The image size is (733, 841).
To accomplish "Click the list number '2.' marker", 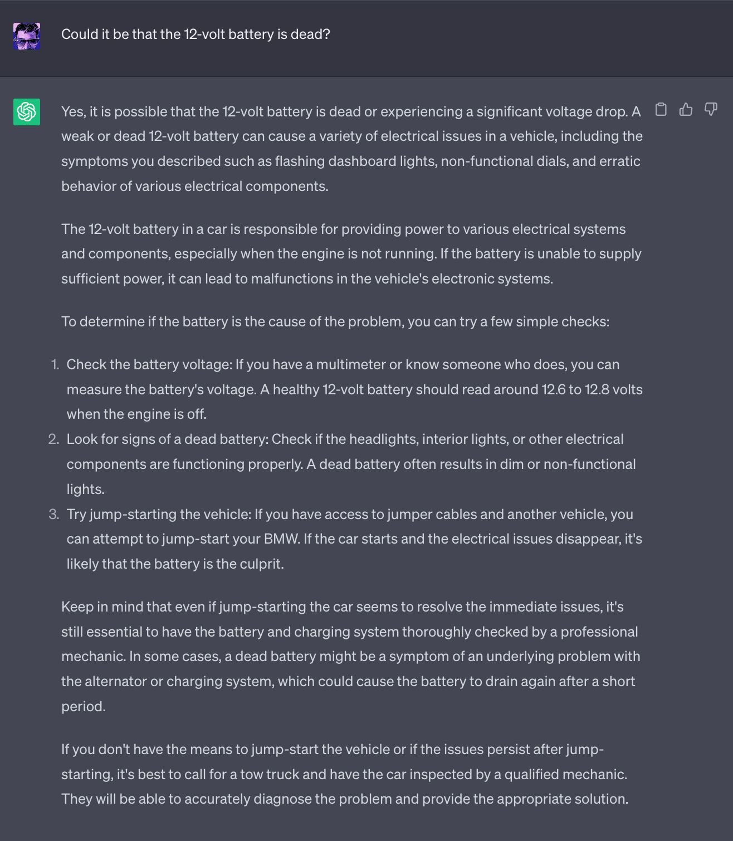I will pos(53,439).
